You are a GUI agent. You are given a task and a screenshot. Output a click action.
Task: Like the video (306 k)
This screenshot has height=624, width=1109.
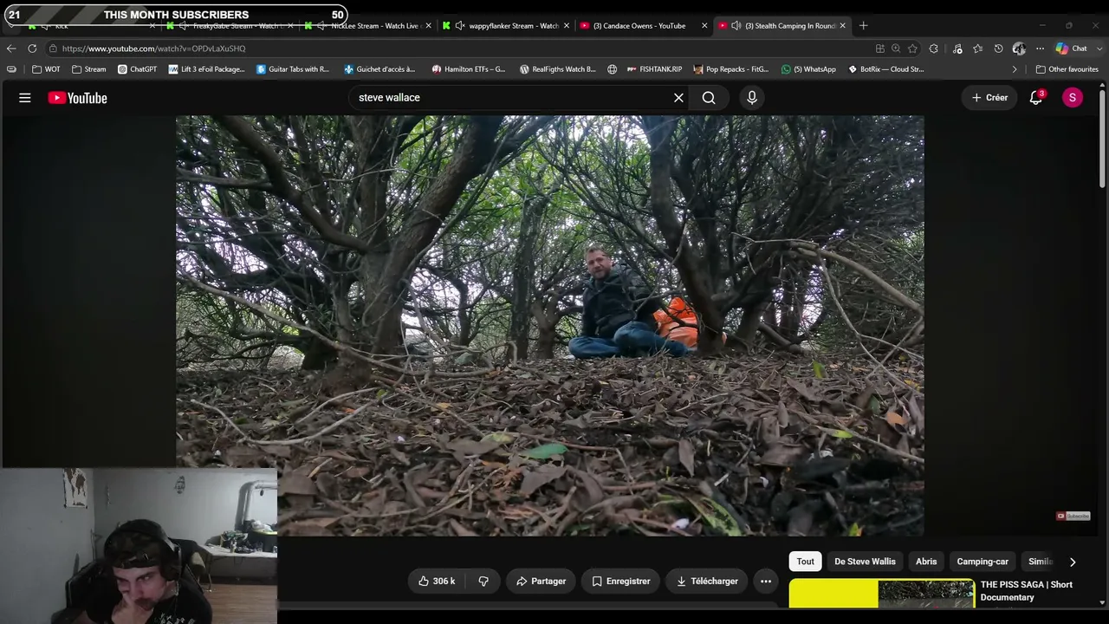coord(437,582)
